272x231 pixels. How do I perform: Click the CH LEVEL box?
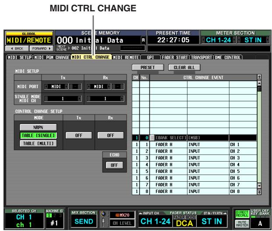pyautogui.click(x=122, y=223)
